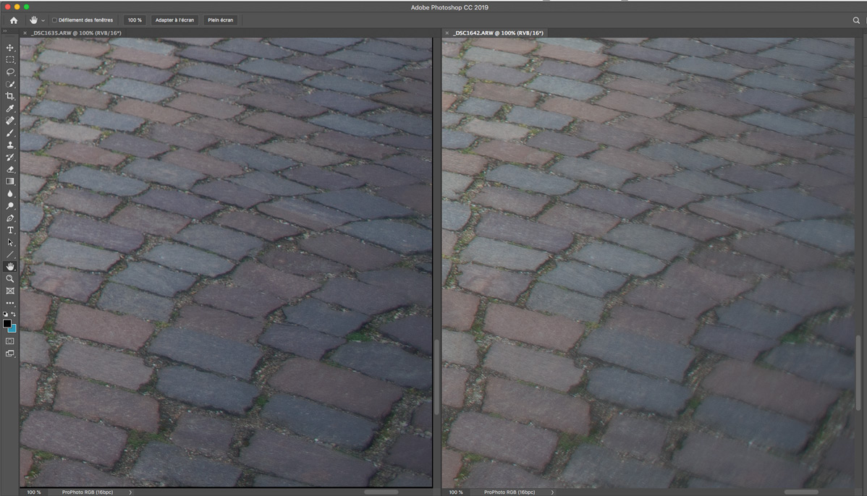Select the Crop tool
This screenshot has width=867, height=496.
pyautogui.click(x=10, y=96)
